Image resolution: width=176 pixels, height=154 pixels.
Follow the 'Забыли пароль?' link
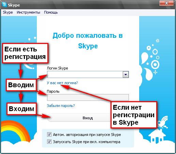point(61,106)
